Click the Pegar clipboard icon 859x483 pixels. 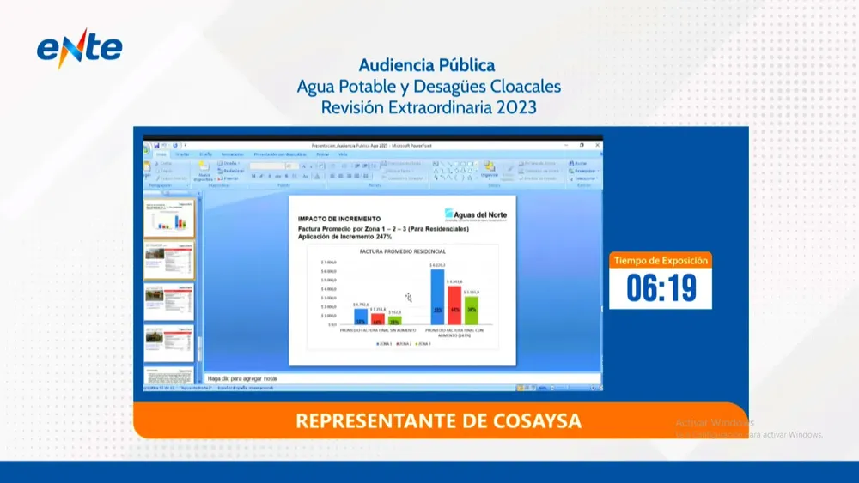(149, 167)
